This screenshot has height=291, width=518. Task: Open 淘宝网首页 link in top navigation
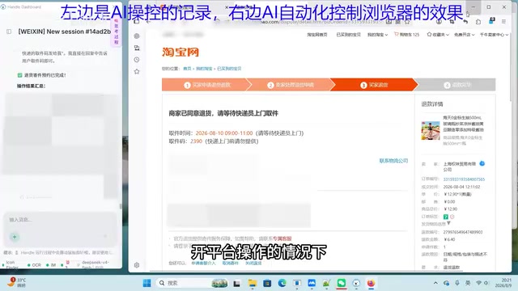pos(316,35)
